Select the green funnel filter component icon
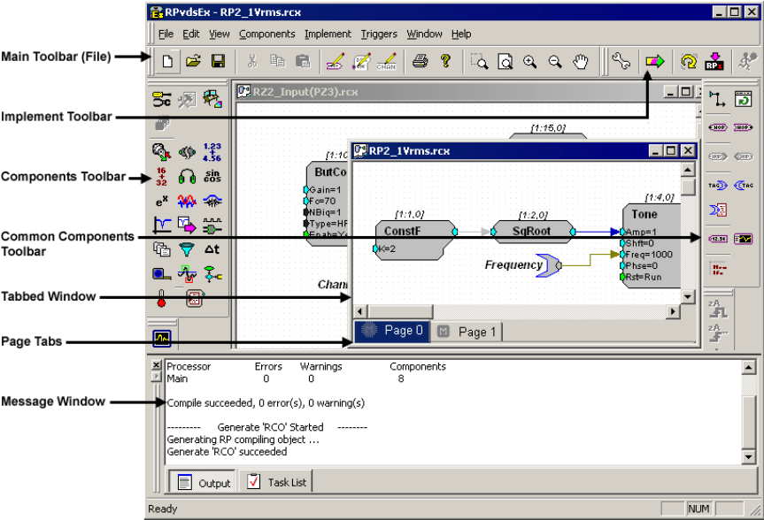 (187, 249)
